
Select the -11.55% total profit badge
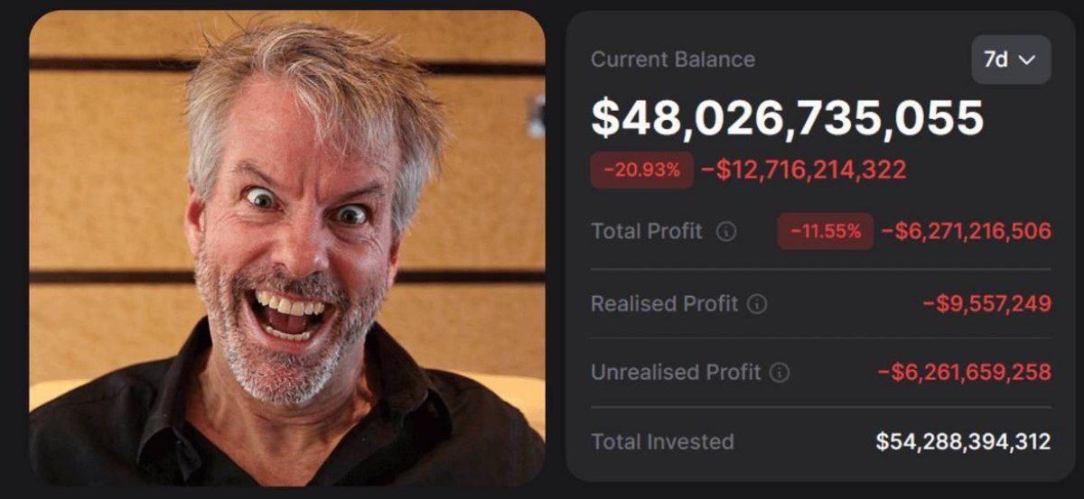pyautogui.click(x=826, y=231)
